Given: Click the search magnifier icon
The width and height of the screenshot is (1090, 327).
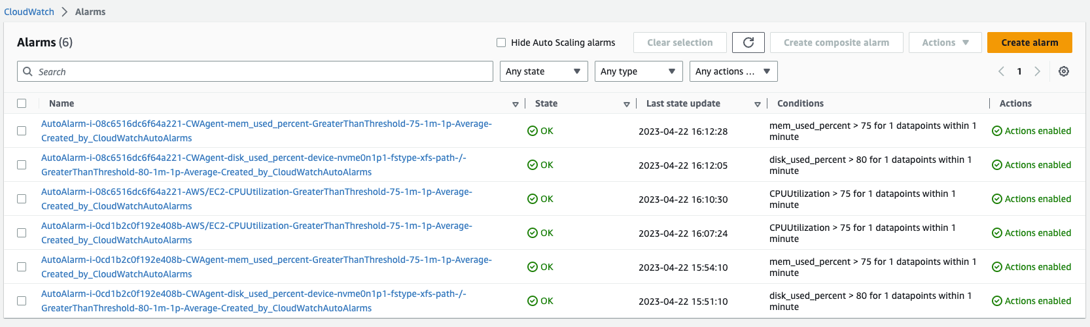Looking at the screenshot, I should click(27, 71).
